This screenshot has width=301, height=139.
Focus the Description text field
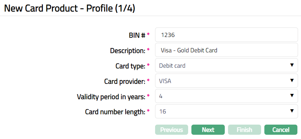[x=226, y=50]
